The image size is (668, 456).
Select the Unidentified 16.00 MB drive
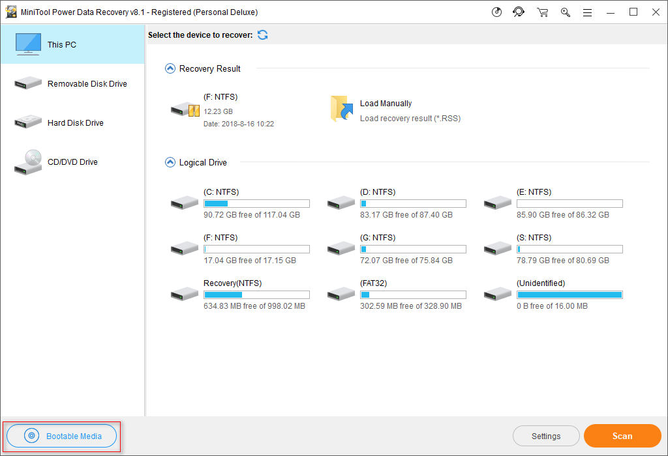point(553,294)
